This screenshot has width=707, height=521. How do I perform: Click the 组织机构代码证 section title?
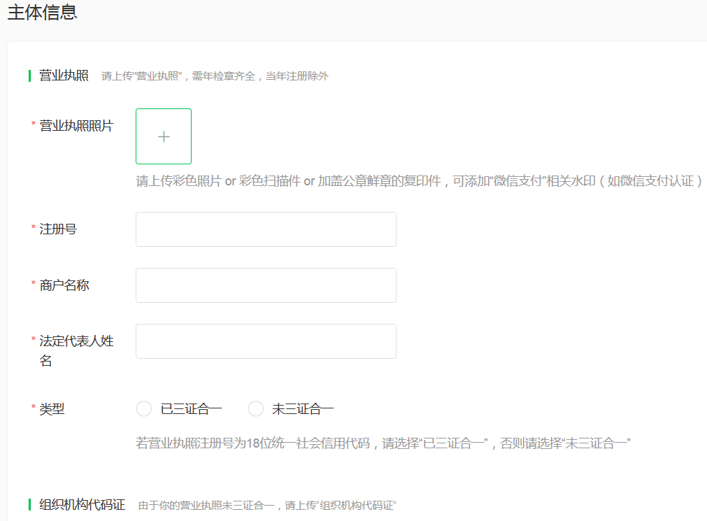(82, 505)
